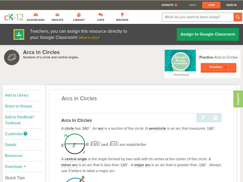This screenshot has width=243, height=182.
Task: Click the 'Quick Tips' sidebar heading
Action: click(x=15, y=178)
